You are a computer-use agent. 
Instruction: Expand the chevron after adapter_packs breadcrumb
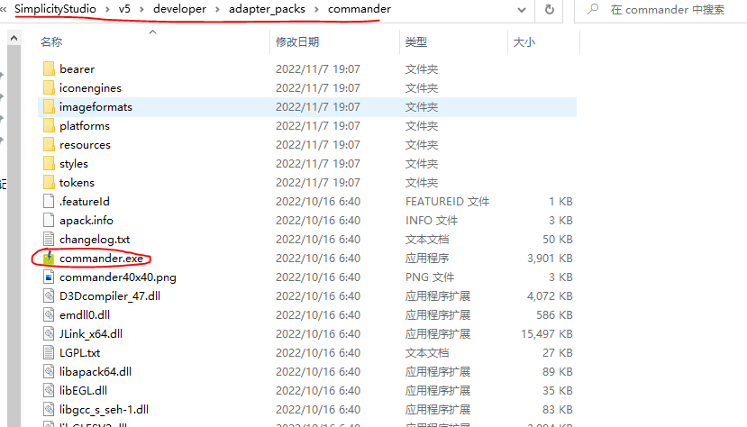(316, 10)
